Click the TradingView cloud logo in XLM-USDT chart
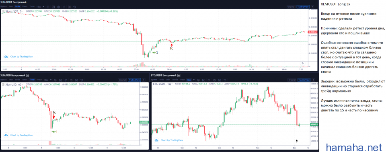 6,56
